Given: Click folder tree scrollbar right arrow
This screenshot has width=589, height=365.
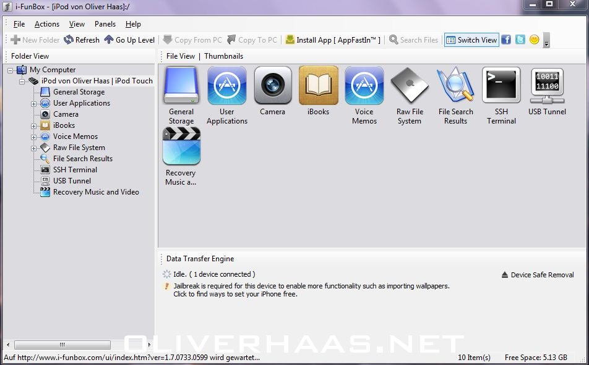Looking at the screenshot, I should (150, 345).
